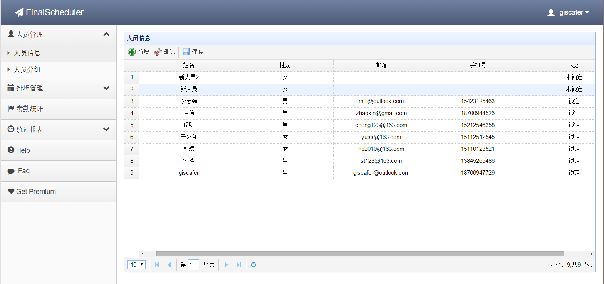
Task: Click the scissors Delete (删除) icon
Action: point(158,52)
